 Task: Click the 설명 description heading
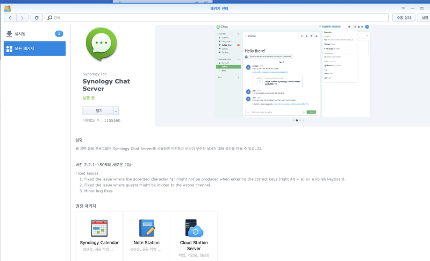(79, 140)
